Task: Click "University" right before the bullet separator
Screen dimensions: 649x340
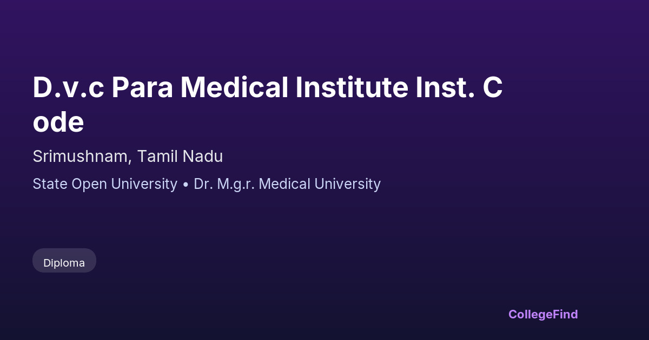Action: coord(144,184)
